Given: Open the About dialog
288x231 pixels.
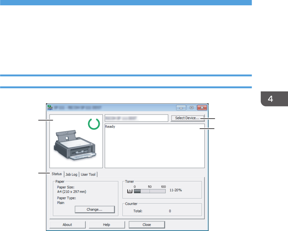Looking at the screenshot, I should pos(68,224).
